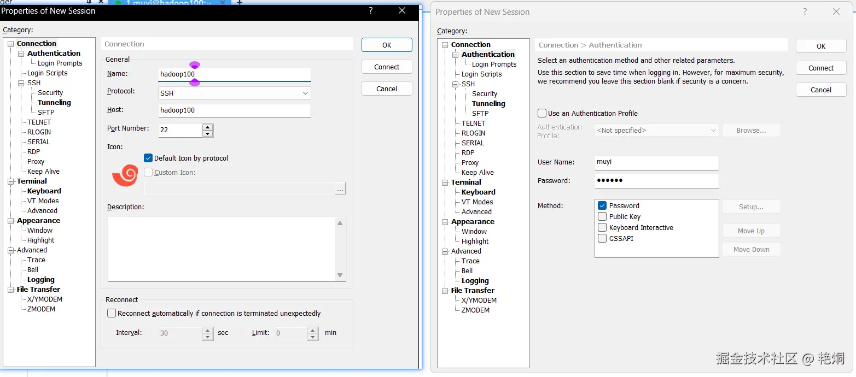Select ZMODEM in left dialog tree

pos(41,309)
